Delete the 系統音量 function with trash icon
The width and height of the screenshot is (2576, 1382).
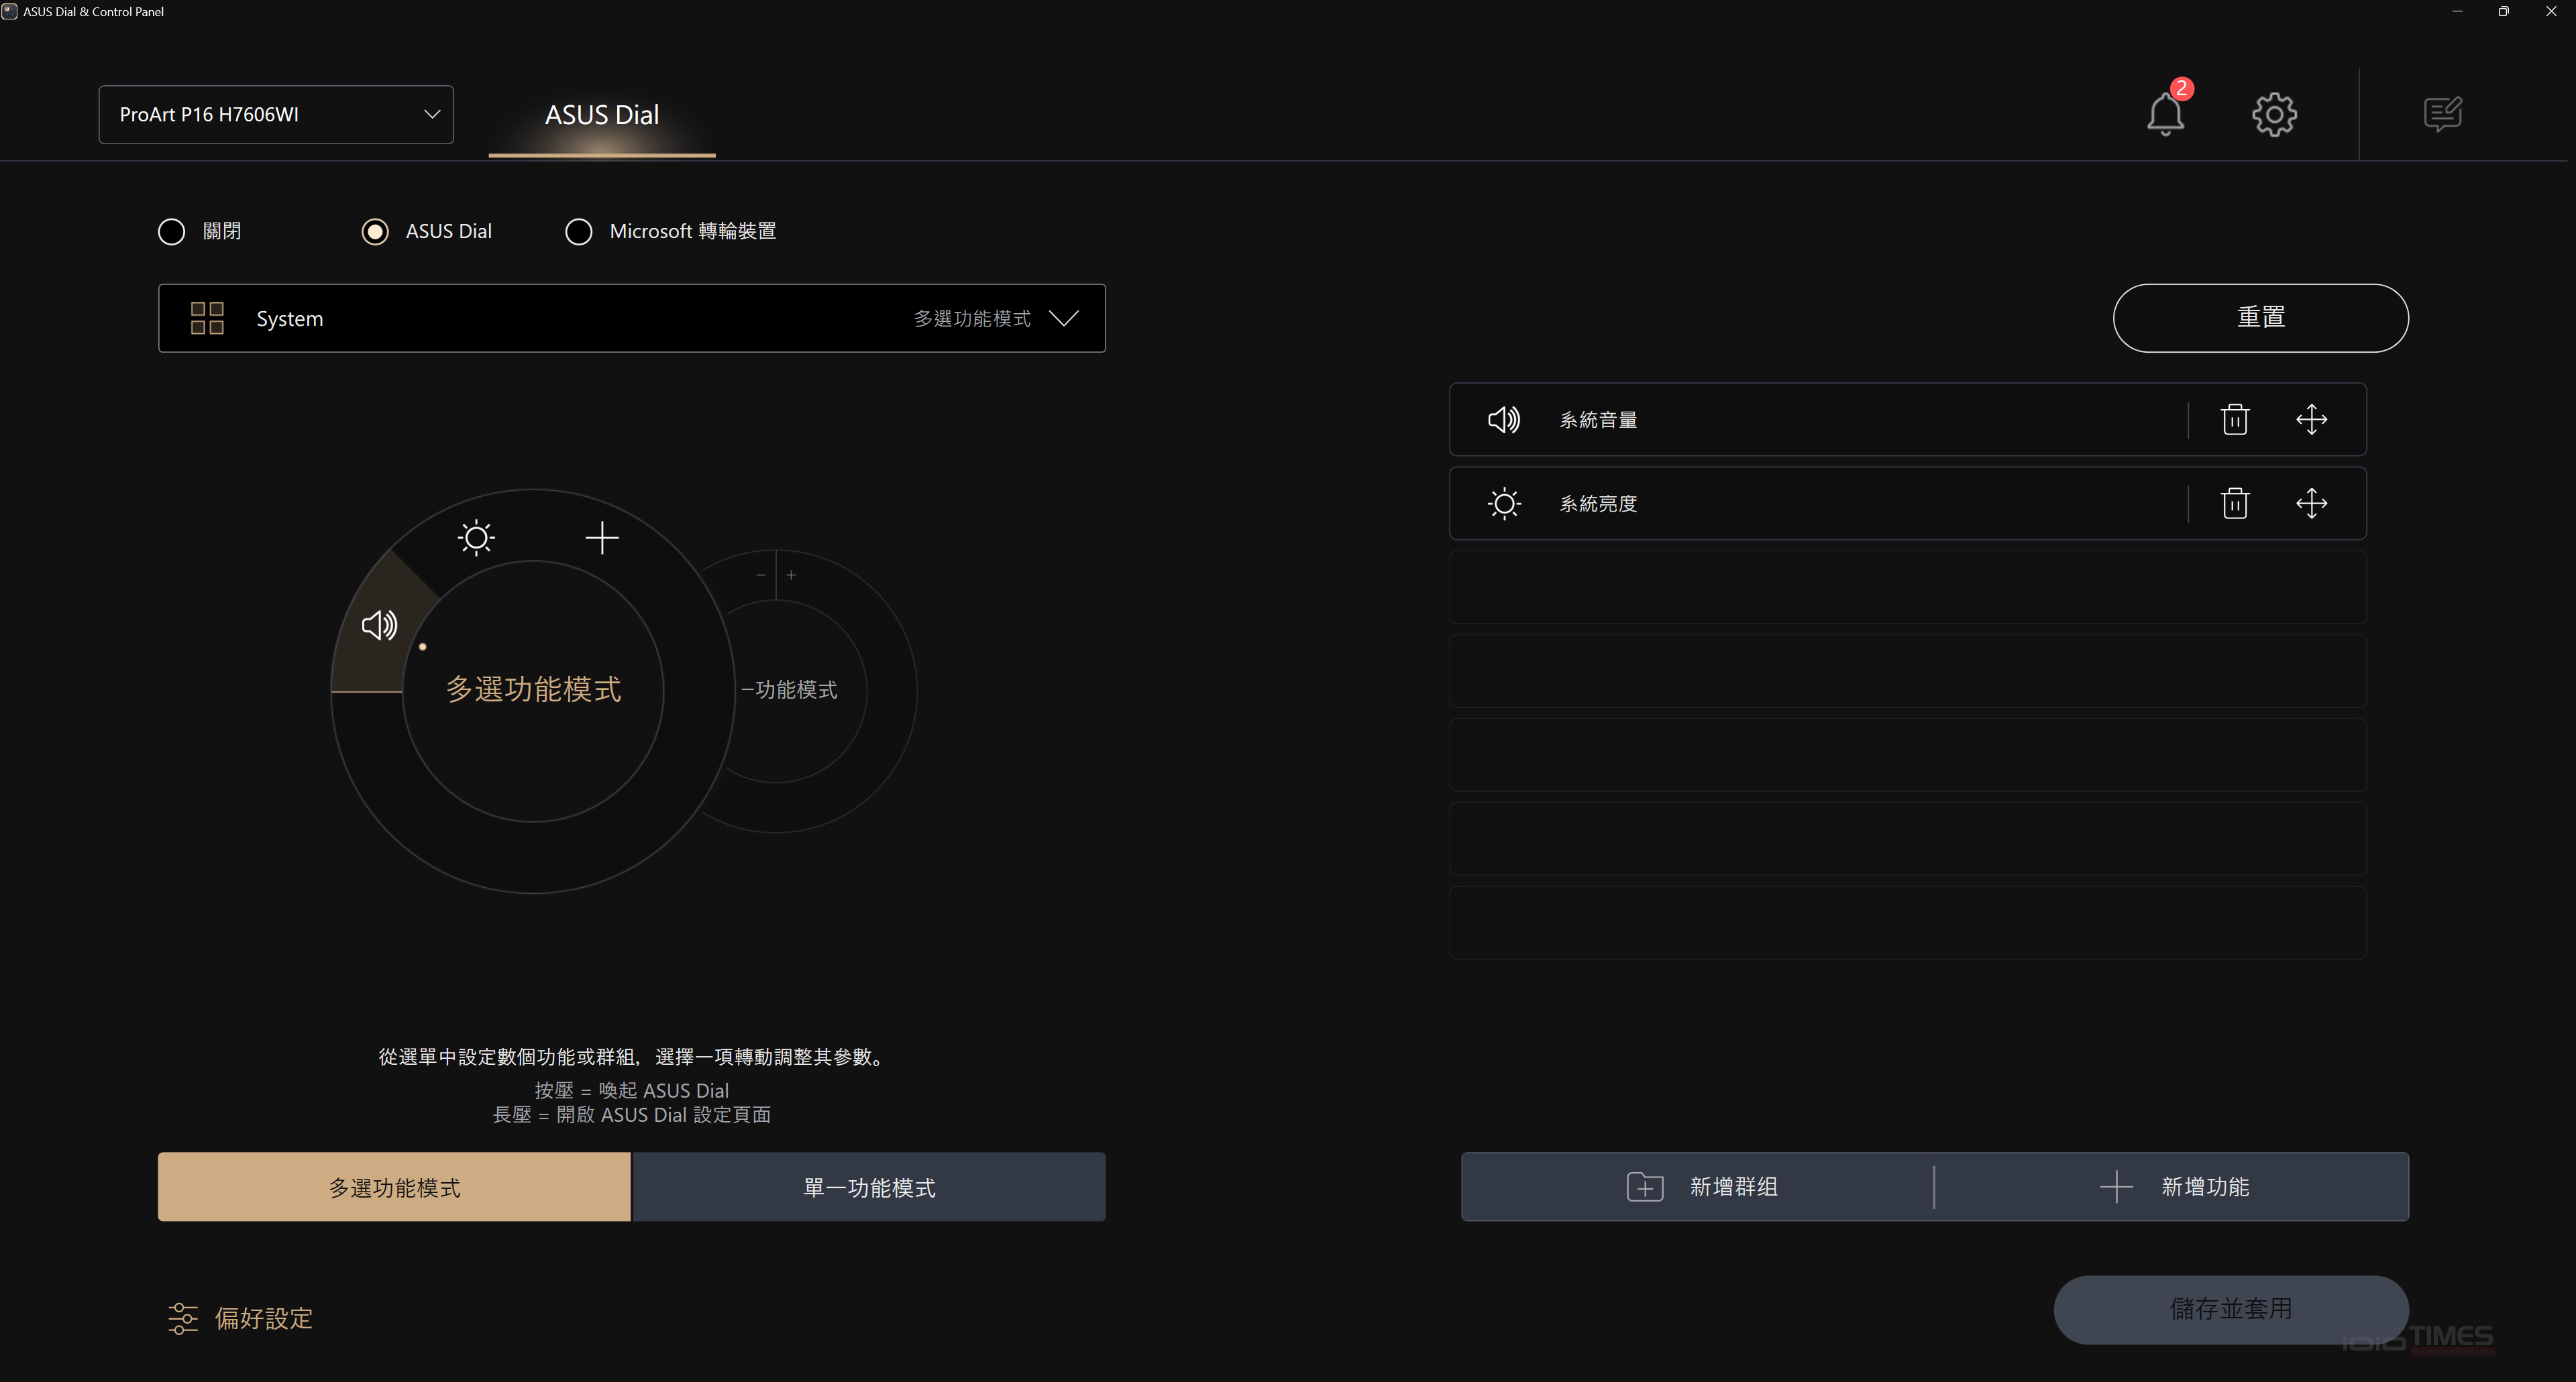[x=2235, y=420]
